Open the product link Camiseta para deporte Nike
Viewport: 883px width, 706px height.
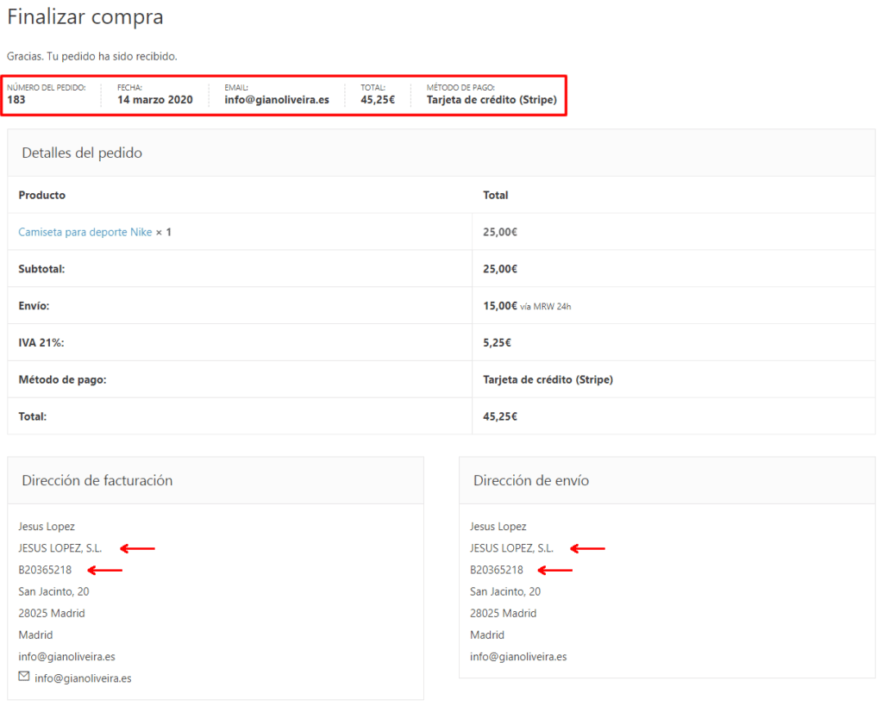[x=87, y=233]
